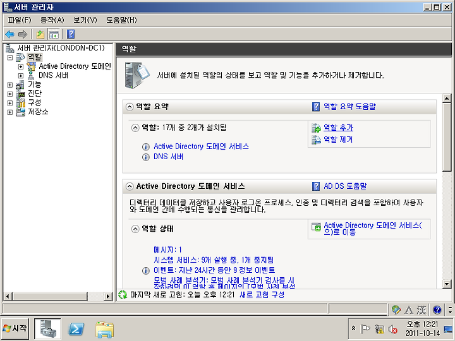
Task: Expand the 저장소 tree node
Action: 10,112
